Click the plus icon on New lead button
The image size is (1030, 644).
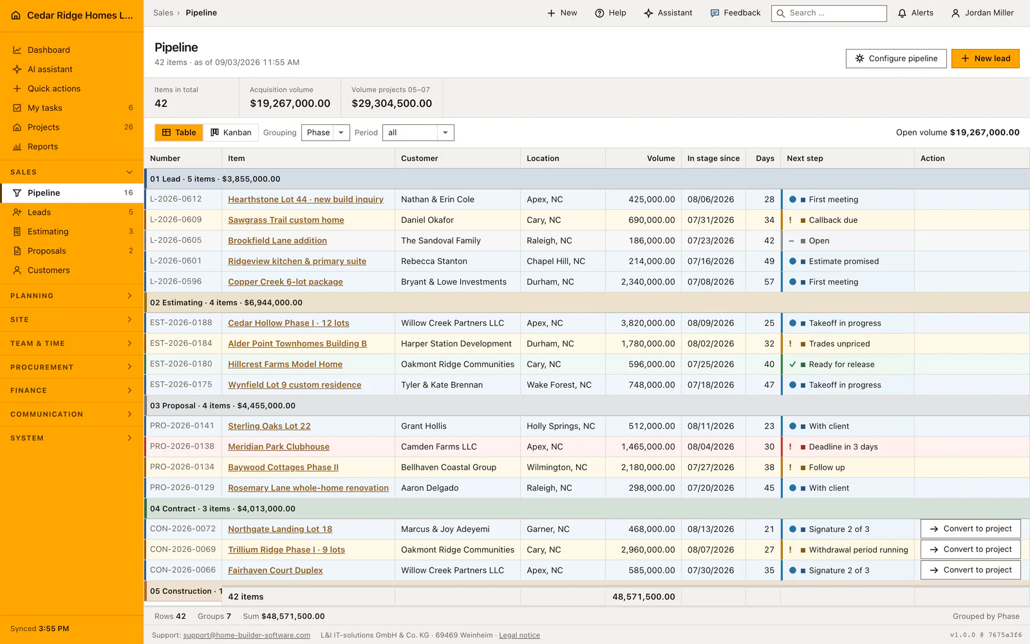[965, 59]
